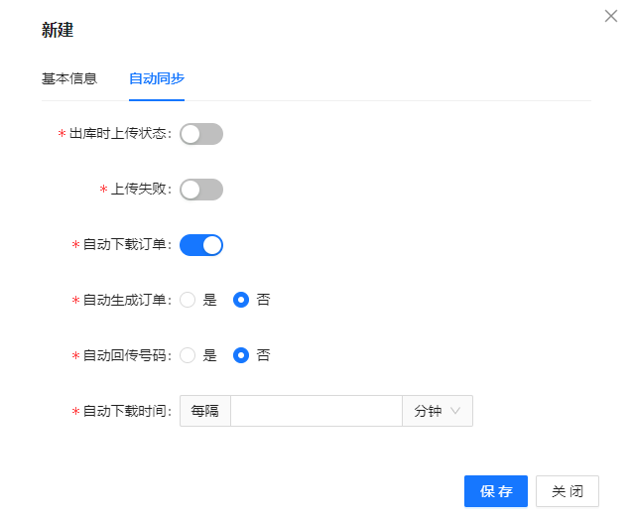The height and width of the screenshot is (522, 631).
Task: Click the 关闭 button
Action: tap(568, 491)
